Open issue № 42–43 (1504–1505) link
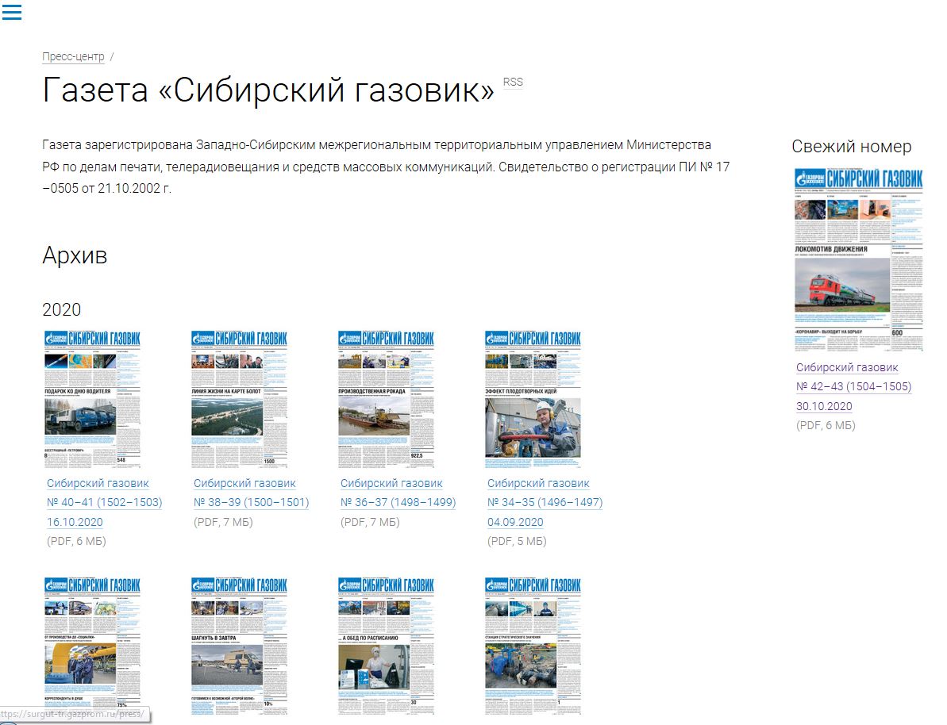The image size is (947, 725). (x=853, y=387)
